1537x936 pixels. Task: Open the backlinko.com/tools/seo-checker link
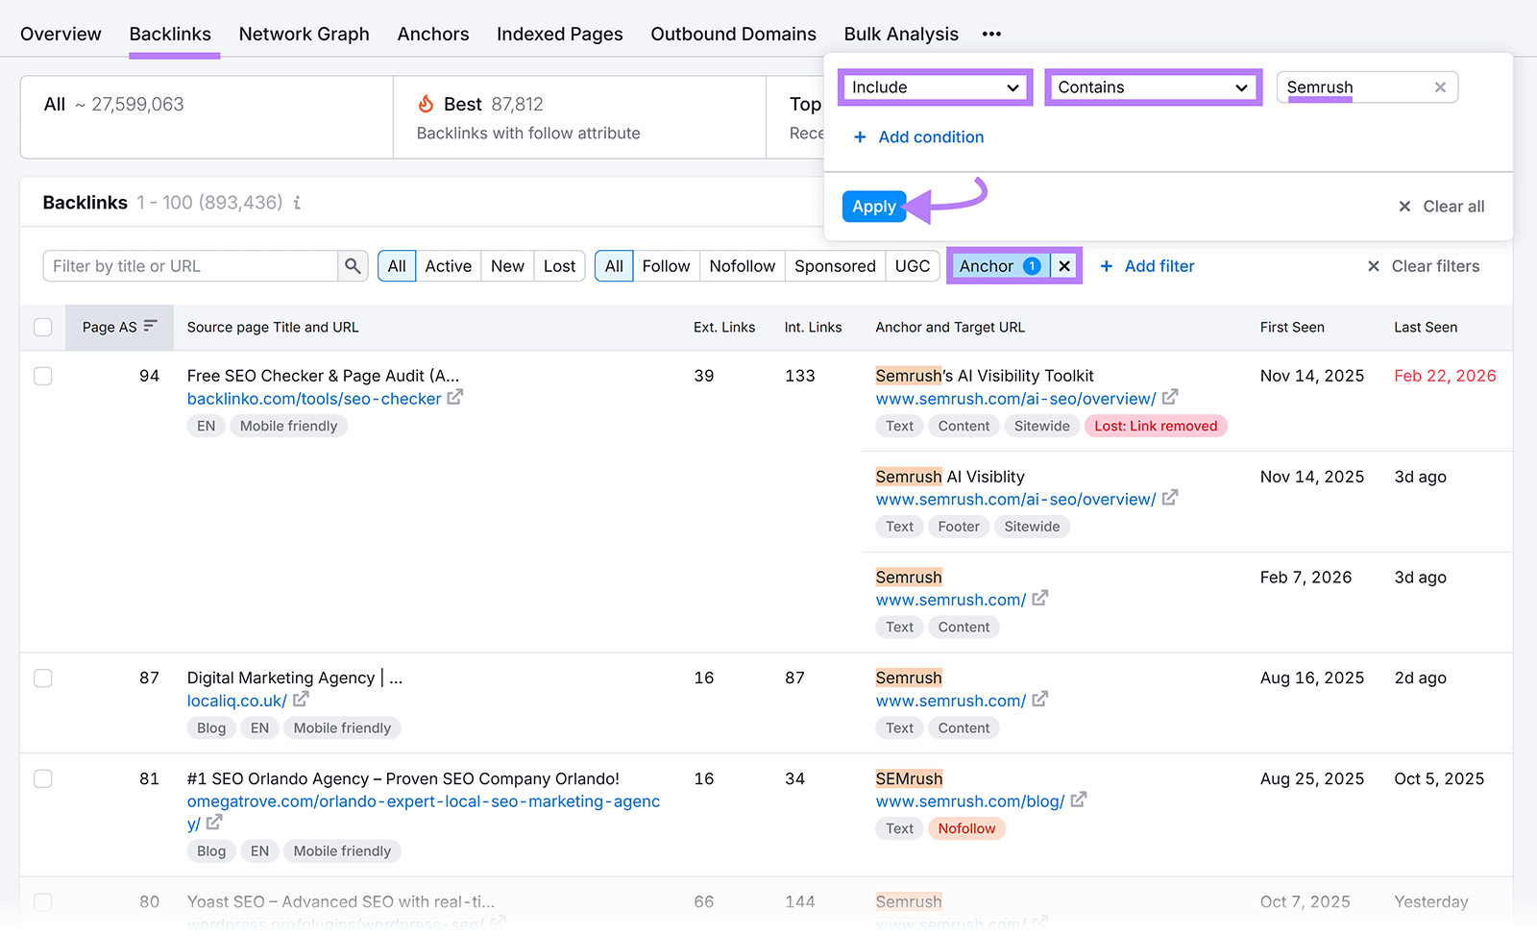[x=314, y=399]
